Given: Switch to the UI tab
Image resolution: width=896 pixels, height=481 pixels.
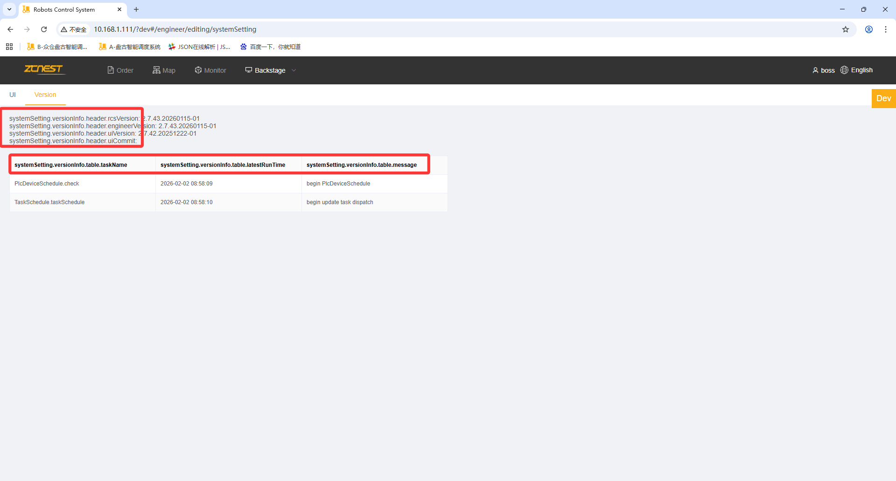Looking at the screenshot, I should [x=13, y=95].
